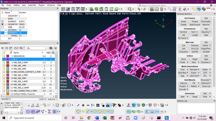
Task: Toggle visibility bulb for MID_RIB_3MM
Action: tap(4, 78)
